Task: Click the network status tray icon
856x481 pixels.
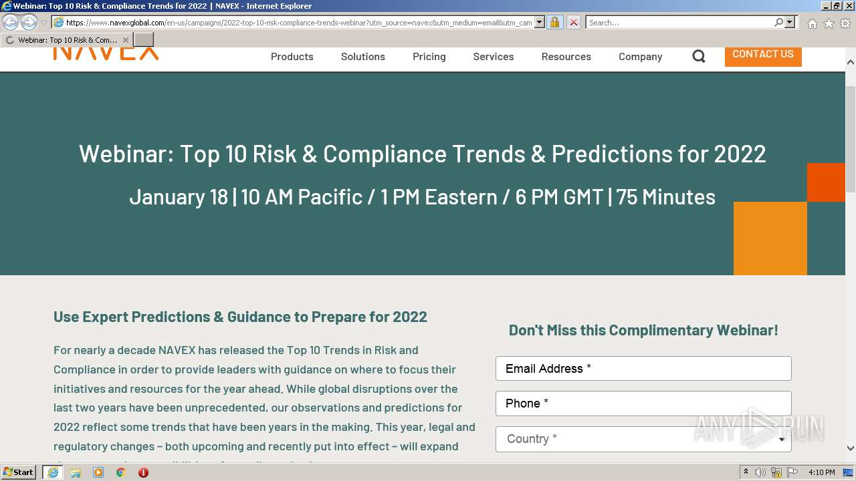Action: pos(776,472)
